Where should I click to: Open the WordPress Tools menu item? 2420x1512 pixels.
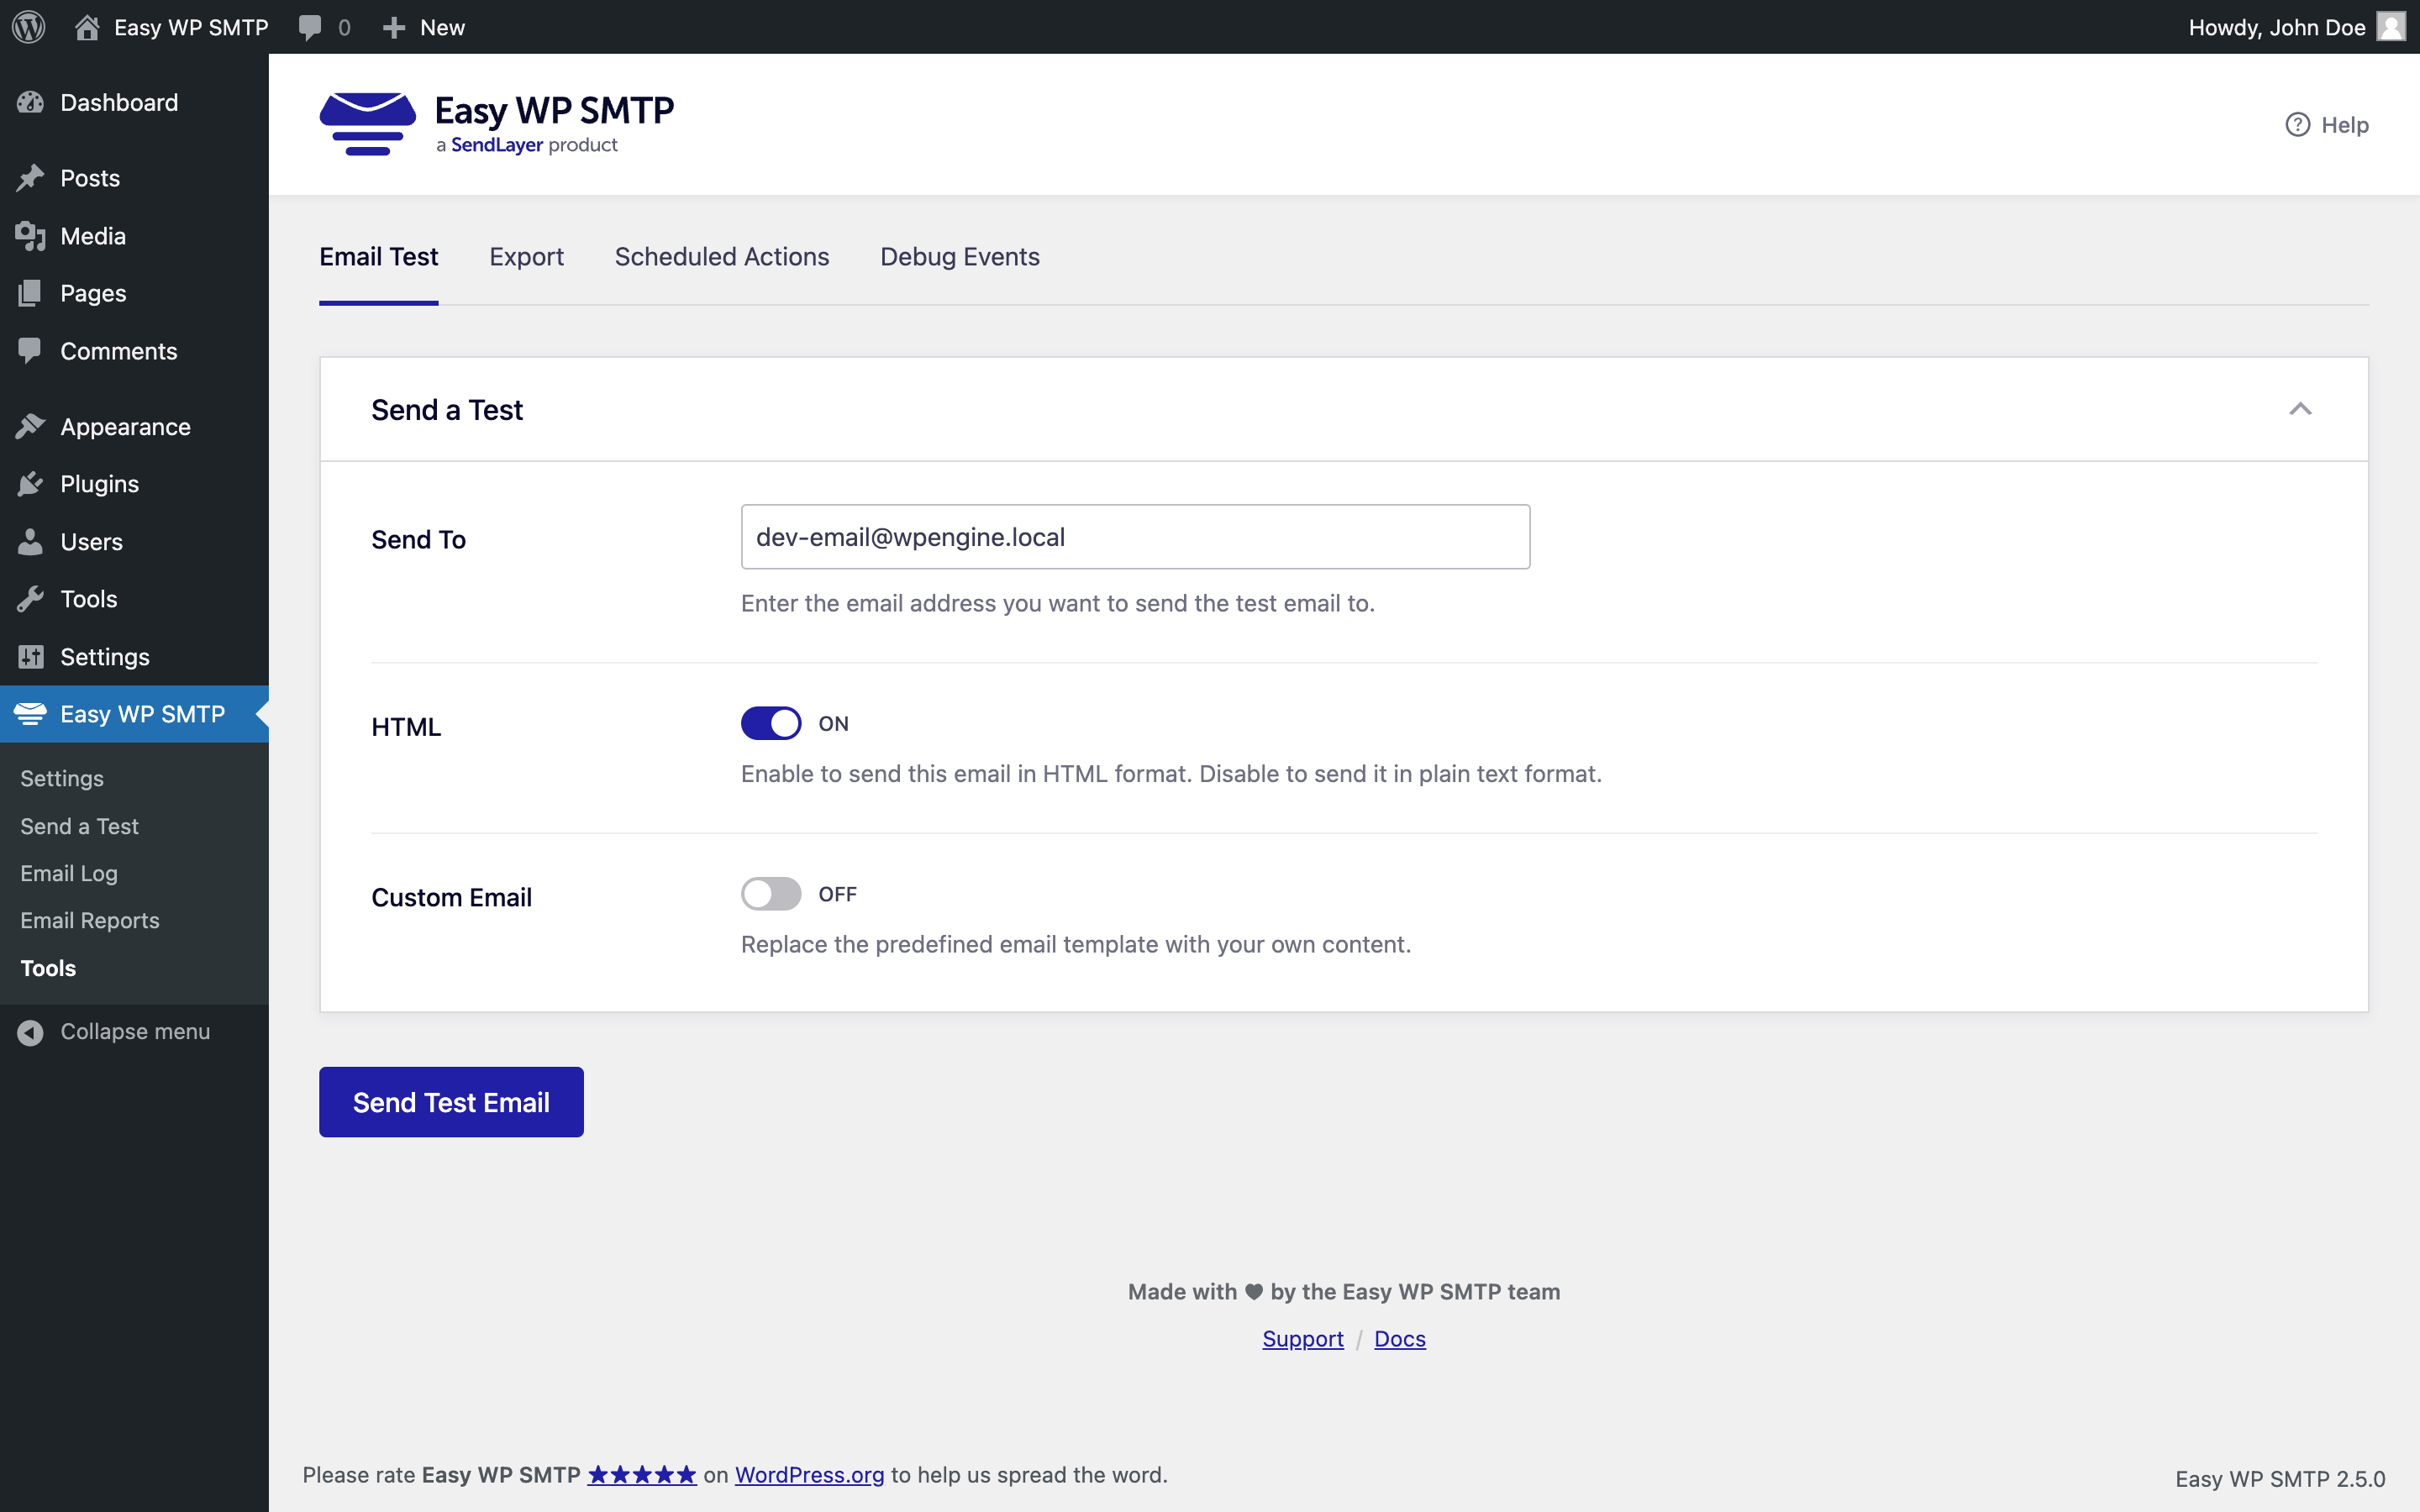134,599
